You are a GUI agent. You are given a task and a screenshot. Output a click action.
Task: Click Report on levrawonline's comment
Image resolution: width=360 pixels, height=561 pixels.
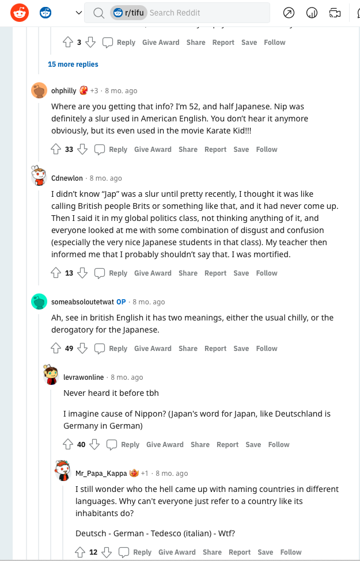[x=228, y=444]
